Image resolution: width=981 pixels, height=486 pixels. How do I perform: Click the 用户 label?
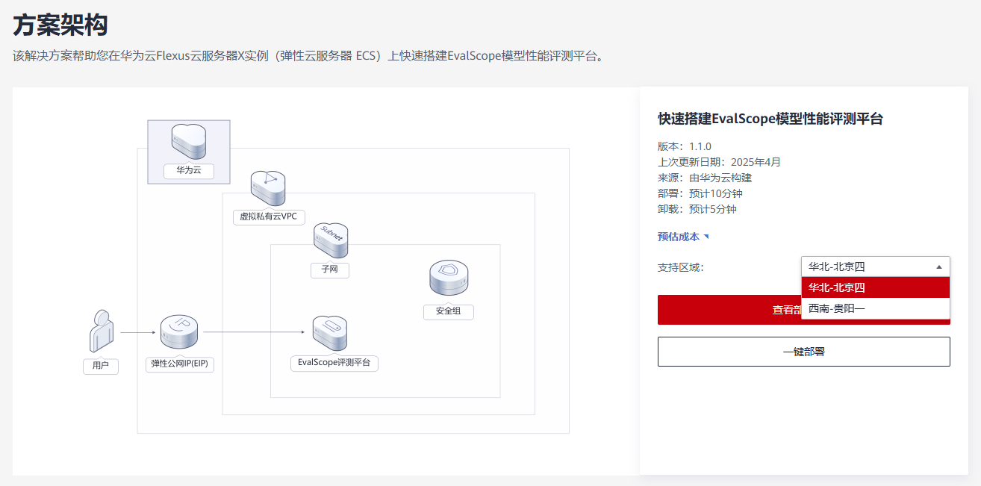pyautogui.click(x=101, y=366)
